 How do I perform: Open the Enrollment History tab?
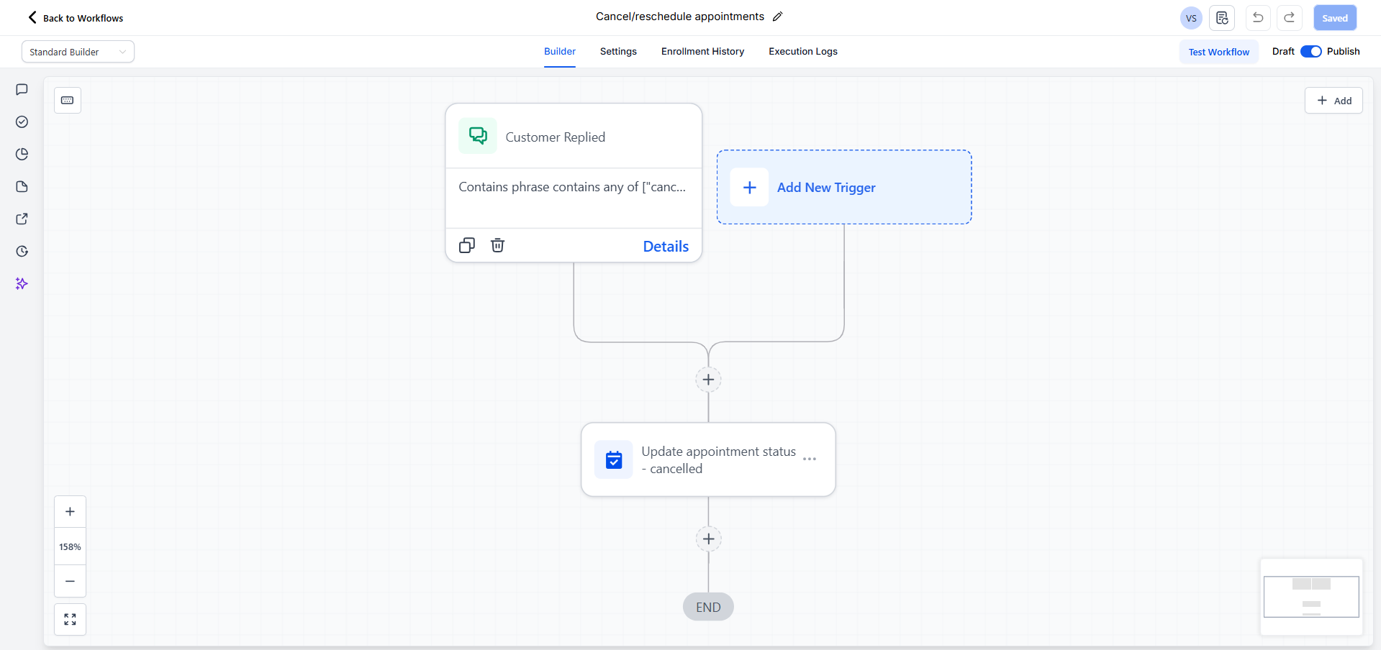[702, 52]
